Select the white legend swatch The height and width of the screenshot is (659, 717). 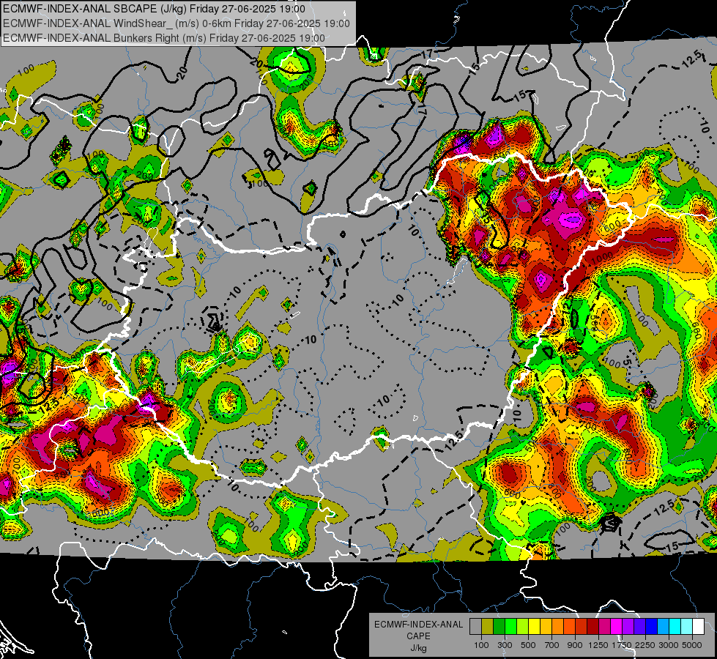point(699,626)
